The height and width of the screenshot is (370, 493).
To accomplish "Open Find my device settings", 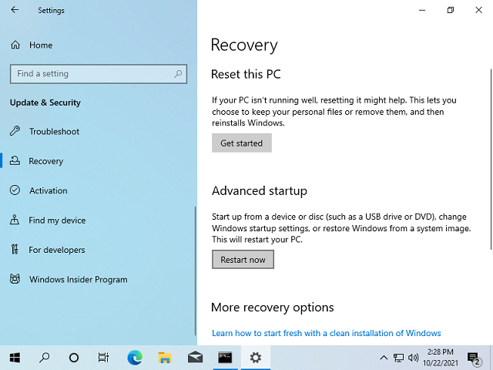I will [x=57, y=220].
